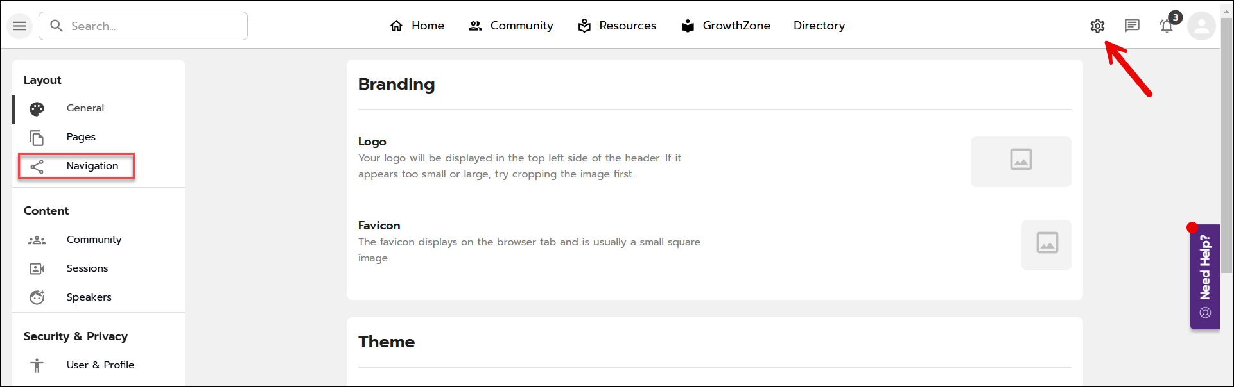Viewport: 1234px width, 387px height.
Task: Open the hamburger menu icon
Action: coord(20,26)
